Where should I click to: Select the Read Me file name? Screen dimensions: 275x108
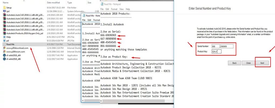(x=10, y=45)
